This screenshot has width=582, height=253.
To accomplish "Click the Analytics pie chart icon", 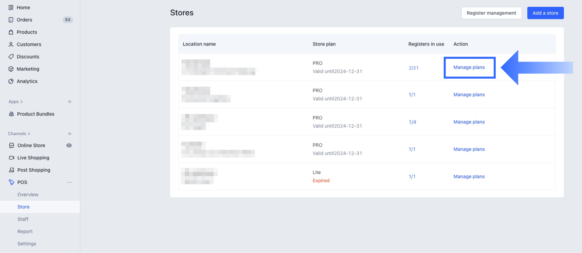I will pyautogui.click(x=11, y=81).
